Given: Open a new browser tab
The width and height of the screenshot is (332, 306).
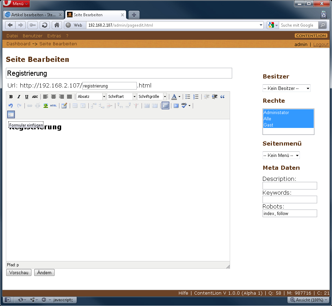Looking at the screenshot, I should pos(134,15).
